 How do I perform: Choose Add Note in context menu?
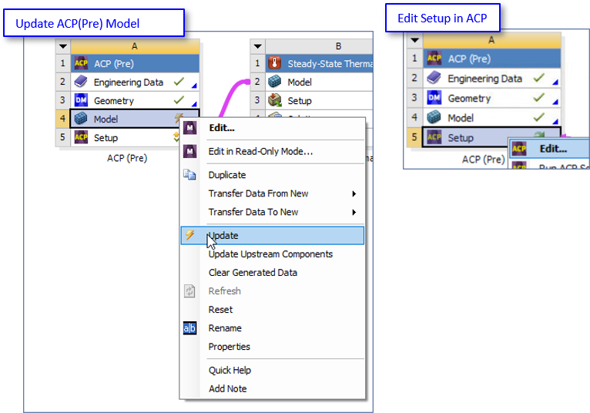click(273, 388)
